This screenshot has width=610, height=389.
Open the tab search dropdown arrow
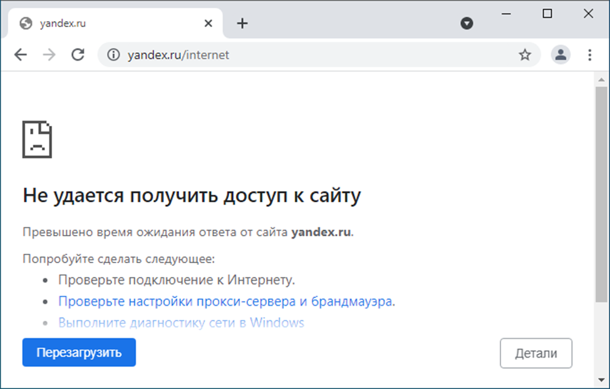click(x=467, y=23)
